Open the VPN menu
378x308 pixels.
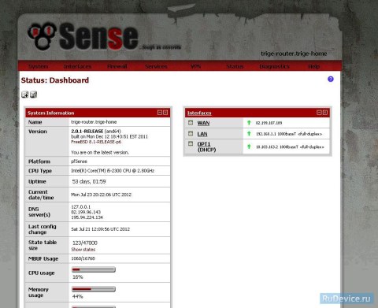pos(196,66)
